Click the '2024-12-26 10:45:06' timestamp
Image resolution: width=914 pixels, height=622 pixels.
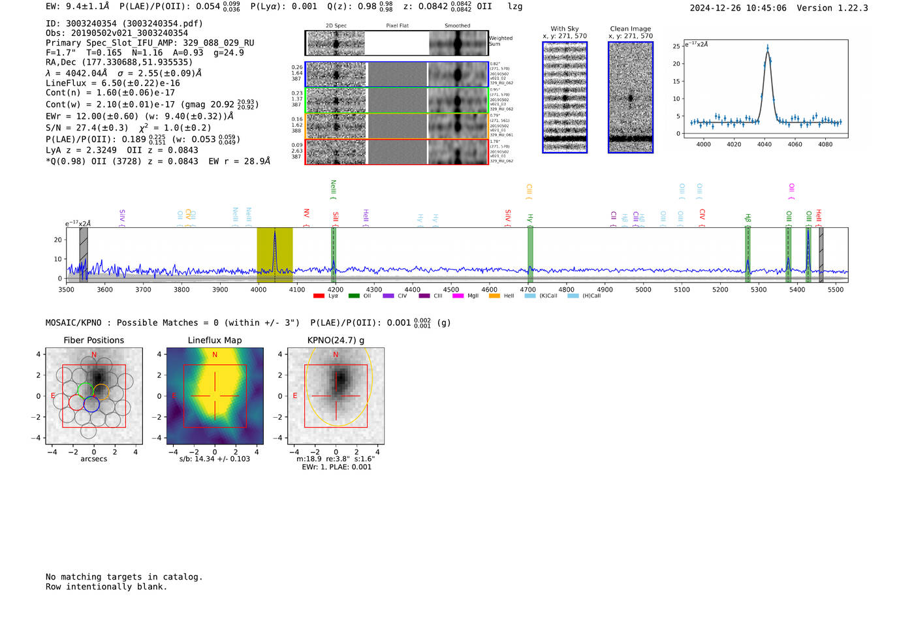(738, 8)
